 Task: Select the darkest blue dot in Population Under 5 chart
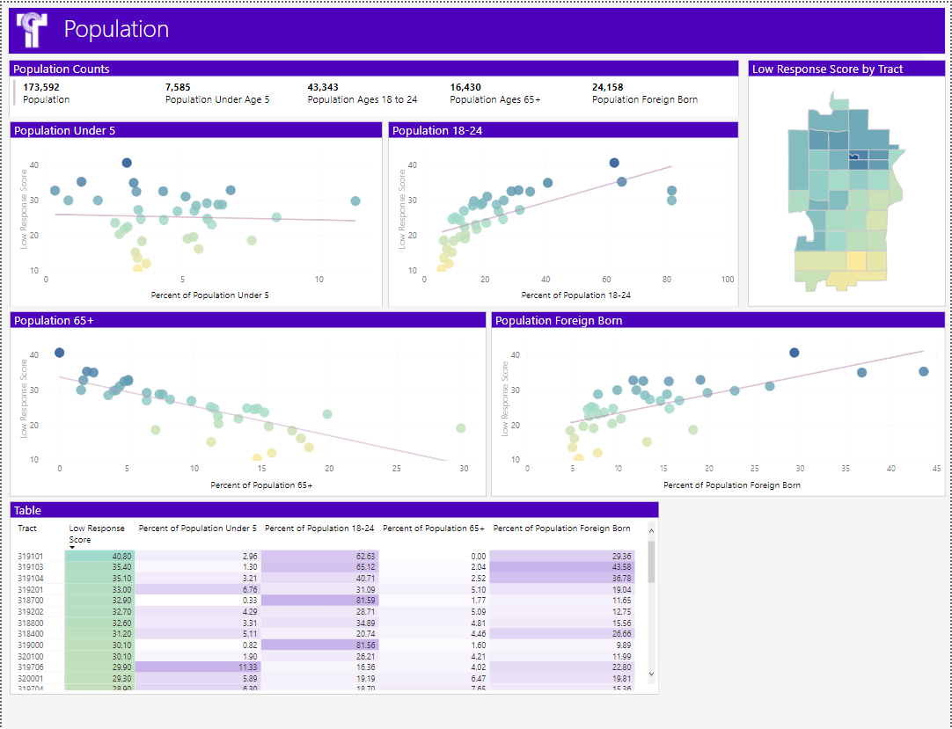[x=127, y=163]
